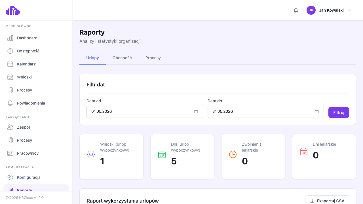Click the Procesy checklist icon under Zarządzanie
Viewport: 363px width, 204px height.
point(10,140)
